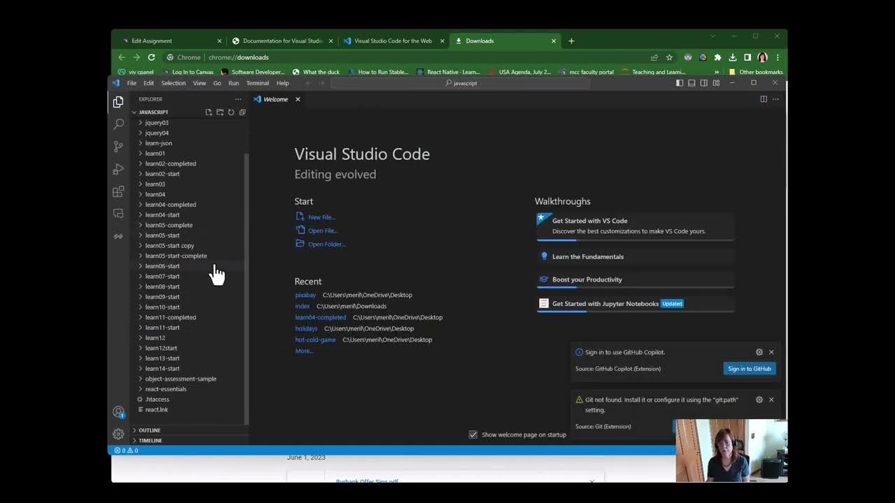Dismiss the GitHub Copilot notification

[771, 352]
